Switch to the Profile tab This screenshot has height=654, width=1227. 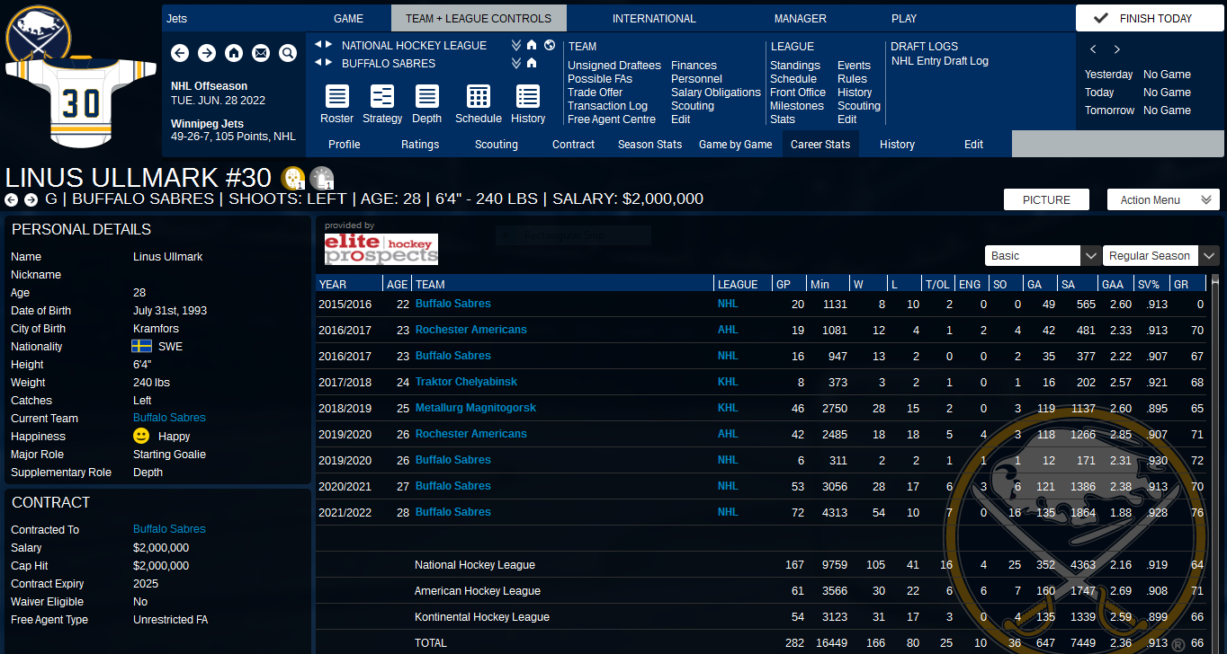(x=345, y=144)
